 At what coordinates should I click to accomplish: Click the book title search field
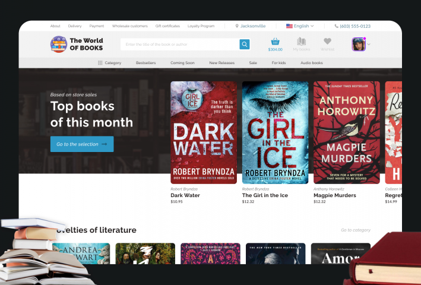pos(180,45)
